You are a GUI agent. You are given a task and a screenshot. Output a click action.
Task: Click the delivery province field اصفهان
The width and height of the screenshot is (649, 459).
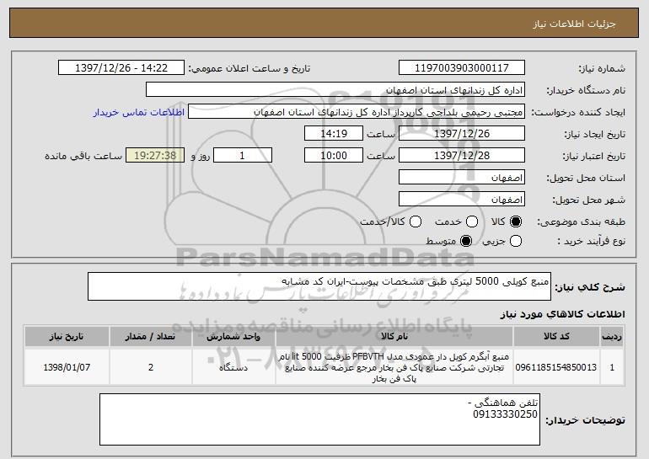coord(462,178)
